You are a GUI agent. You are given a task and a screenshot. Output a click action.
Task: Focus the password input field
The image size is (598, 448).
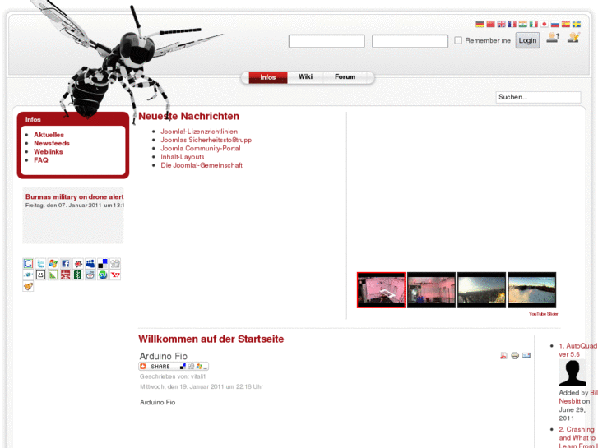coord(410,41)
